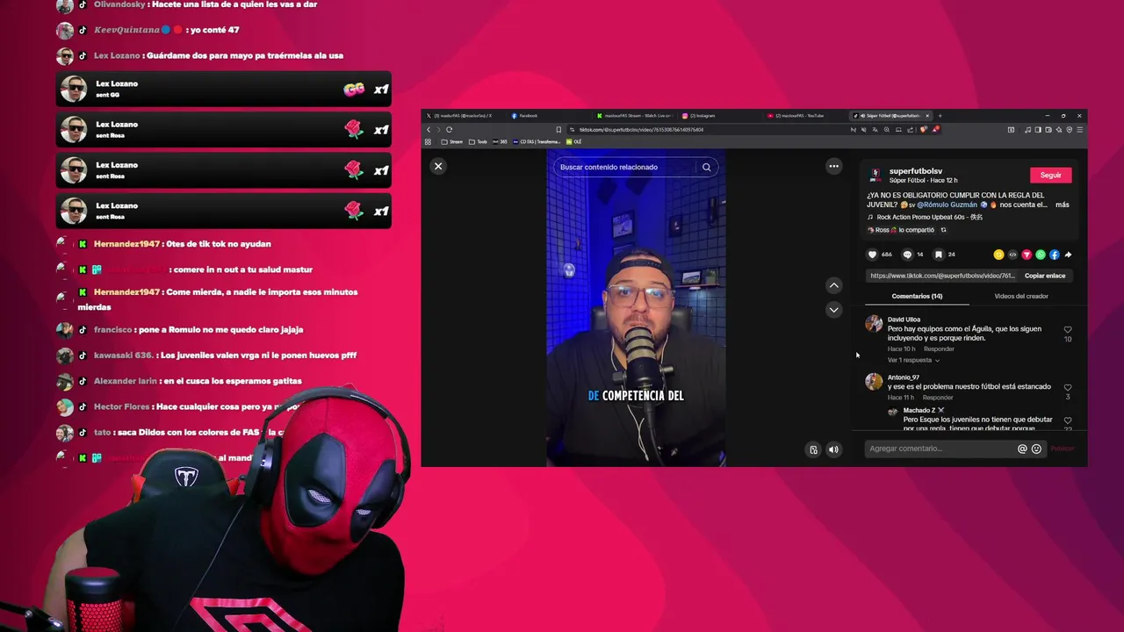The image size is (1124, 632).
Task: Open the @Rómulo Guzmán mention
Action: coord(947,205)
